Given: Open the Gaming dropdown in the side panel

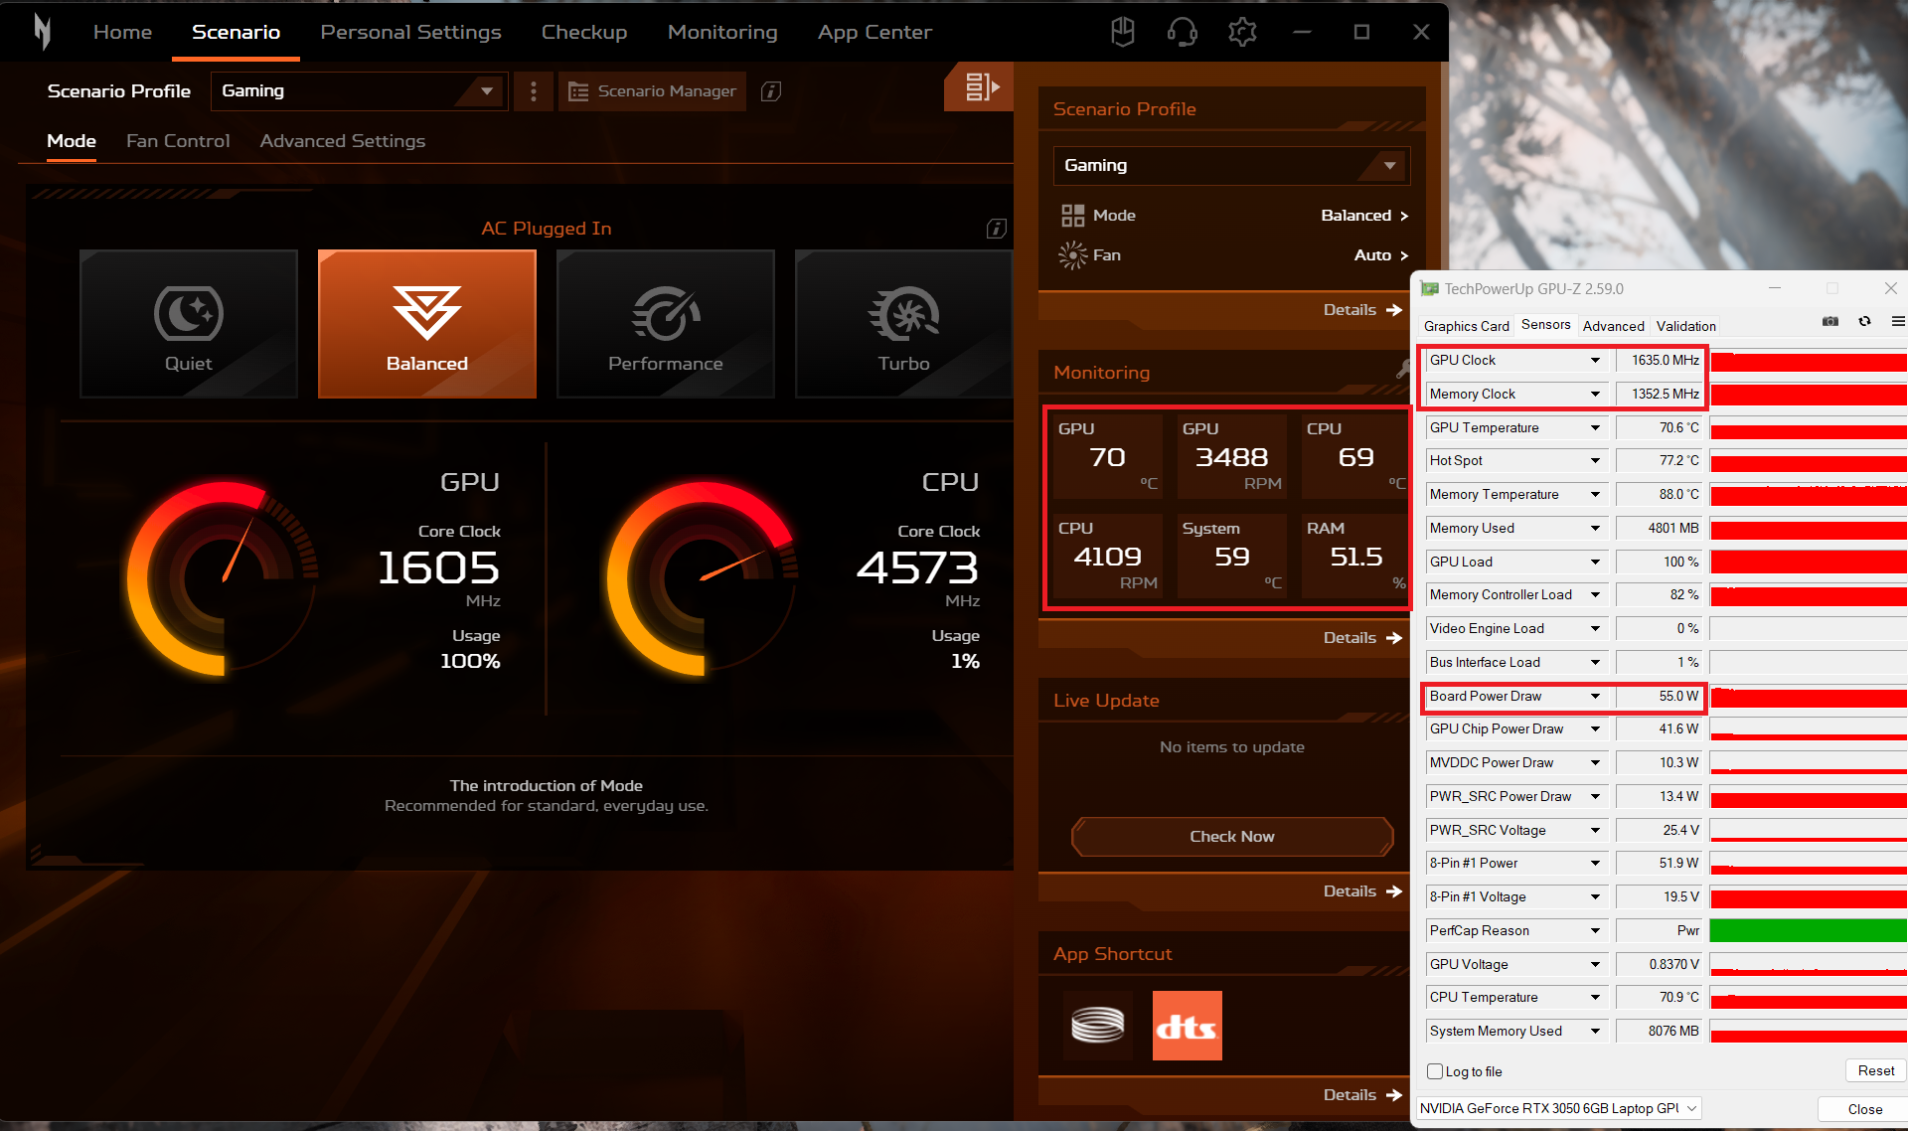Looking at the screenshot, I should point(1231,166).
